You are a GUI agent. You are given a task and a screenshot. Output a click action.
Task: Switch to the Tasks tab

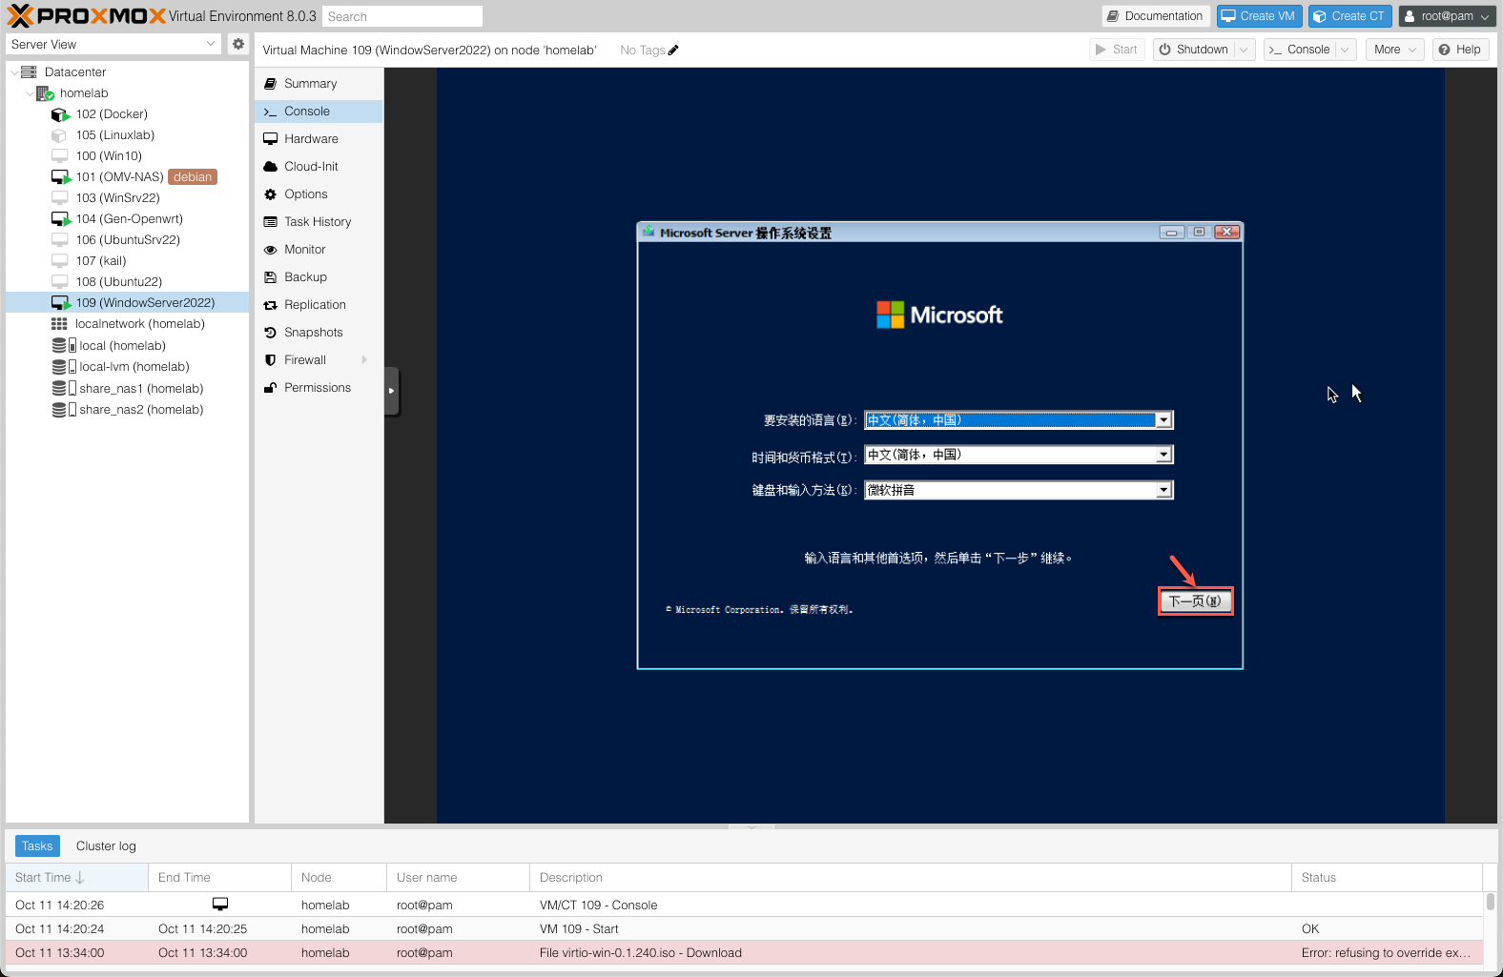(37, 846)
